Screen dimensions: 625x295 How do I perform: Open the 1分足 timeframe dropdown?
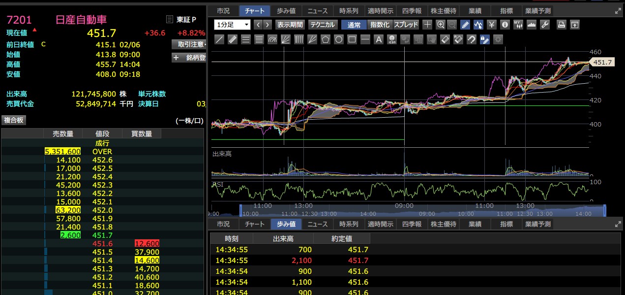(x=233, y=25)
